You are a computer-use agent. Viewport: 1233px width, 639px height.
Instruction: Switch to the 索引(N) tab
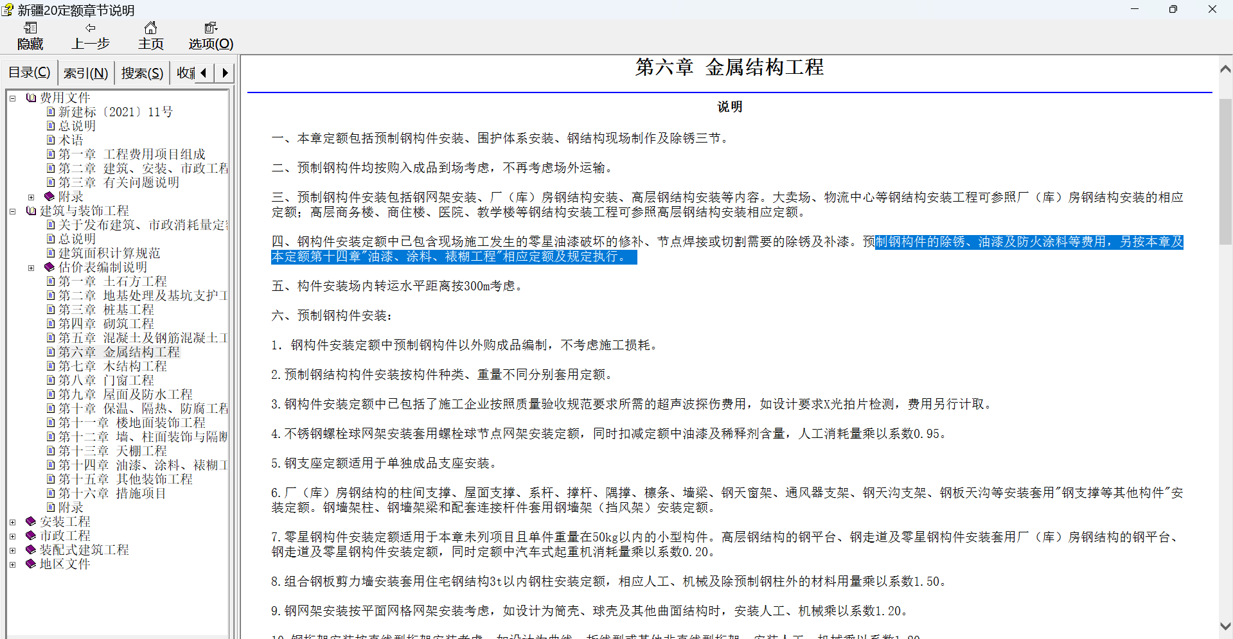86,73
